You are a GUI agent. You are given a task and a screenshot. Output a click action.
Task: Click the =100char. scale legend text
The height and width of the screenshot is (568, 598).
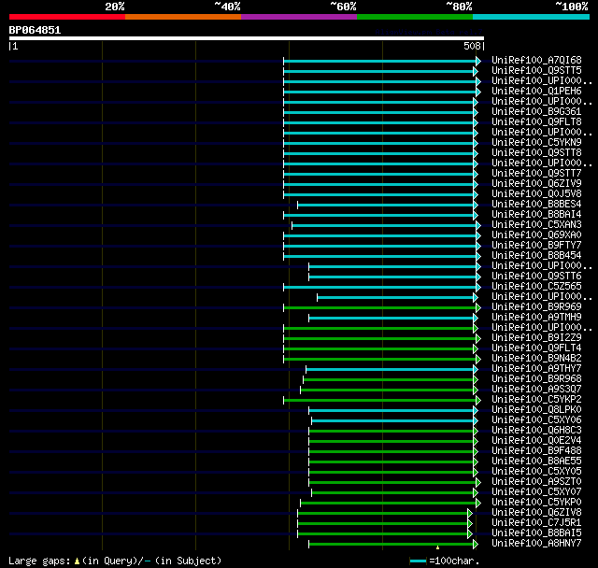click(454, 561)
